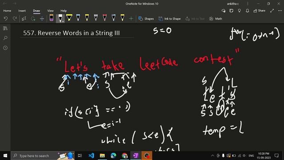The width and height of the screenshot is (284, 160).
Task: Open the Action Center notifications
Action: (x=276, y=156)
